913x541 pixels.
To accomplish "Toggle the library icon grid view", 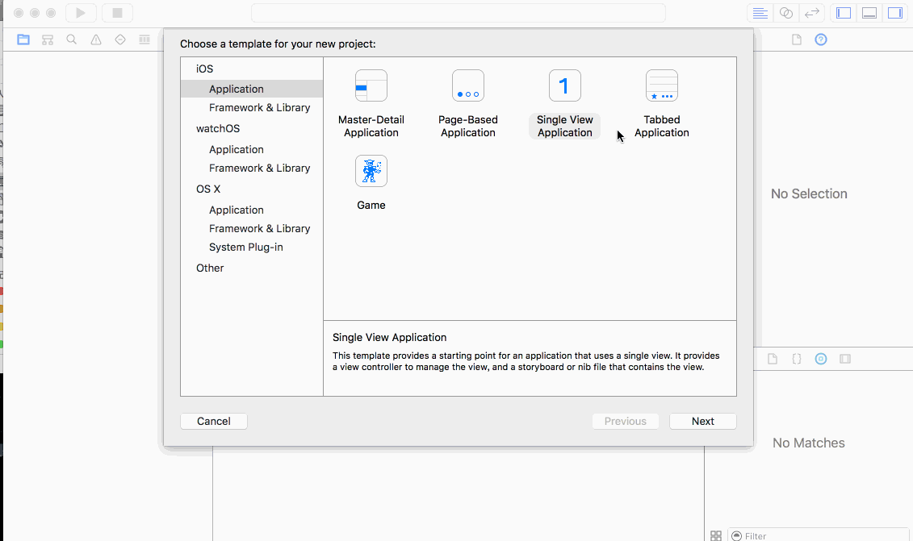I will [x=716, y=535].
